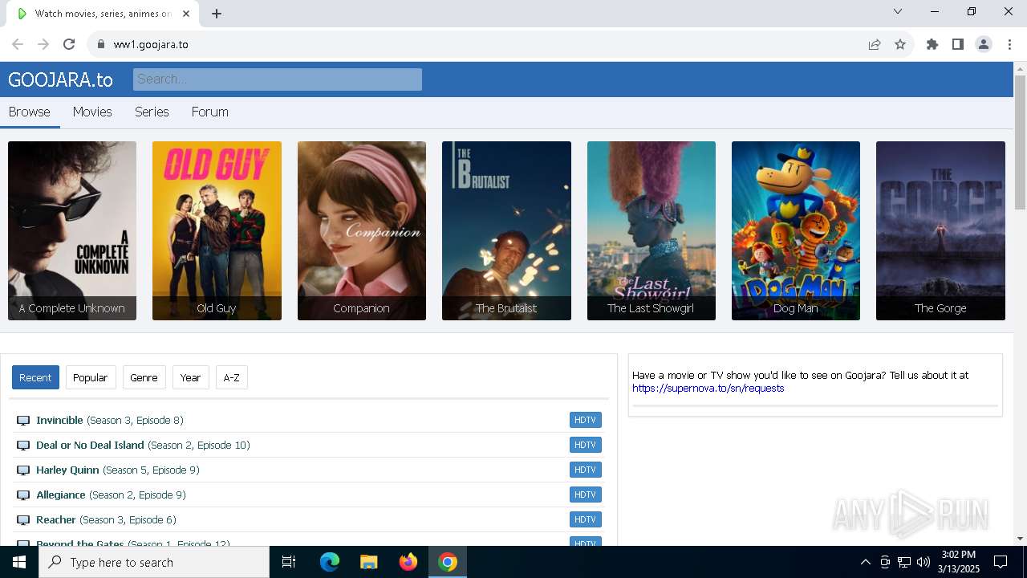The height and width of the screenshot is (578, 1027).
Task: Focus the Goojara search box
Action: click(278, 79)
